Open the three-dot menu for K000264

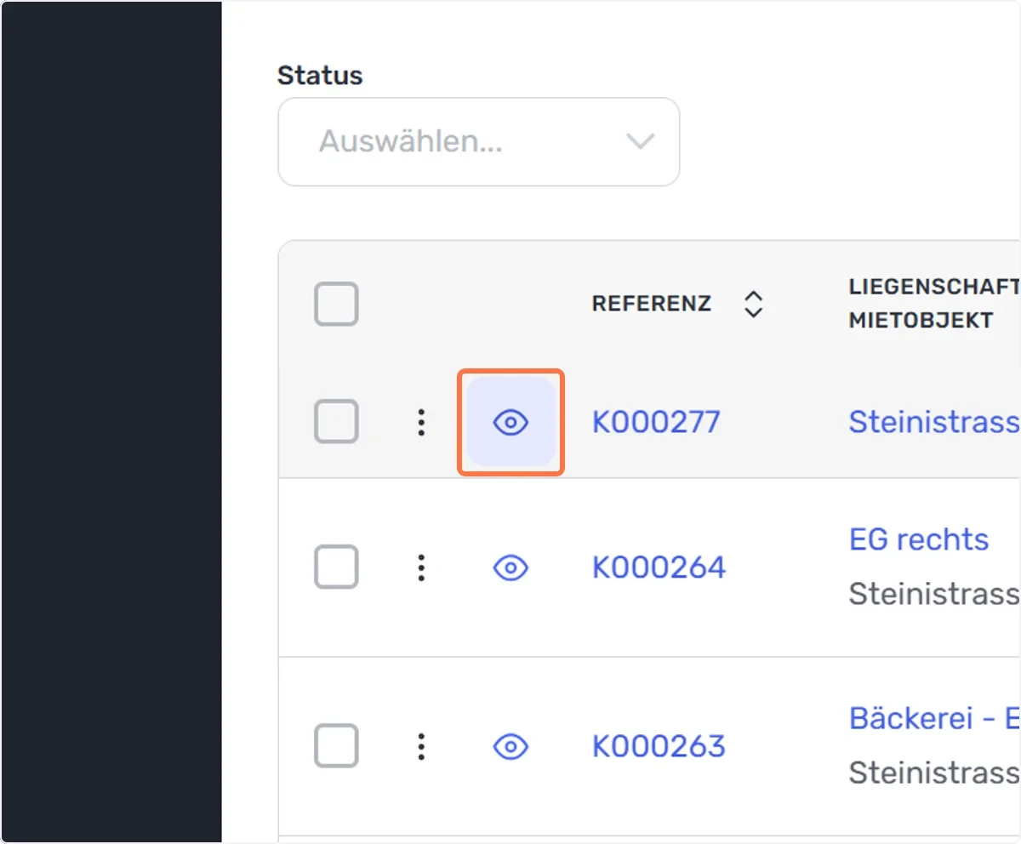coord(421,567)
